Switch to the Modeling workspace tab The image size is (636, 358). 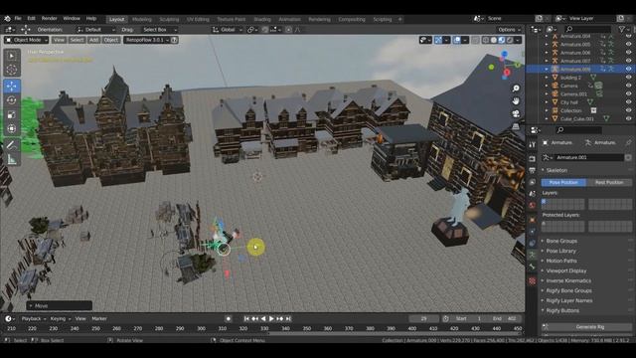(141, 19)
